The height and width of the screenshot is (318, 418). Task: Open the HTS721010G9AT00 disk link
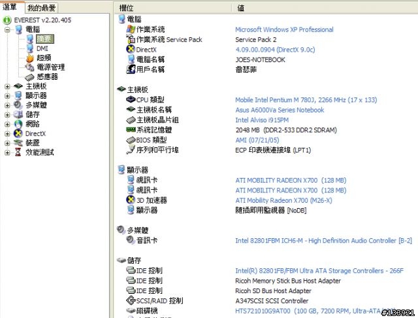[x=315, y=311]
